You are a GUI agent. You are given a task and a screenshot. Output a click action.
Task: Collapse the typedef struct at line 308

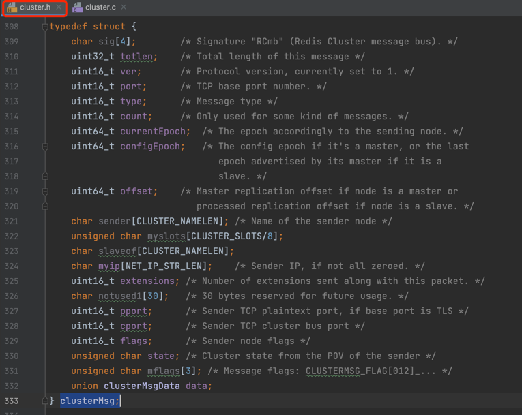click(x=45, y=27)
